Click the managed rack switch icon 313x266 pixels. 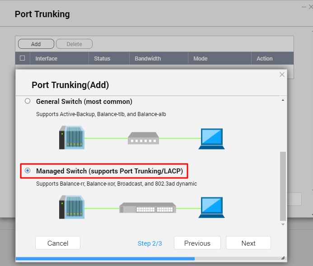click(x=147, y=208)
